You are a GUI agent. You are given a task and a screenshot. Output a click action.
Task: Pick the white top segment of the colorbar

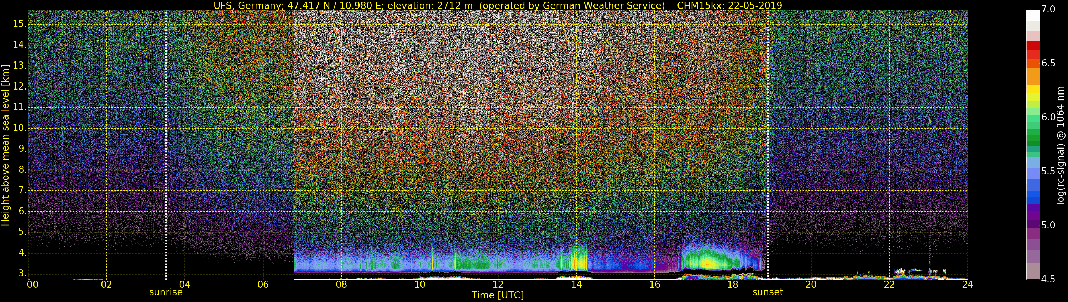pyautogui.click(x=1033, y=15)
